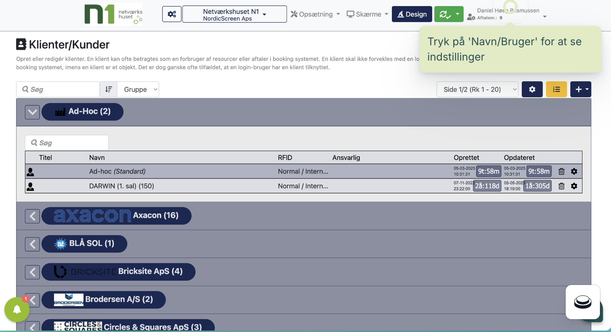The width and height of the screenshot is (611, 332).
Task: Delete the DARWIN client via trash icon
Action: 561,186
